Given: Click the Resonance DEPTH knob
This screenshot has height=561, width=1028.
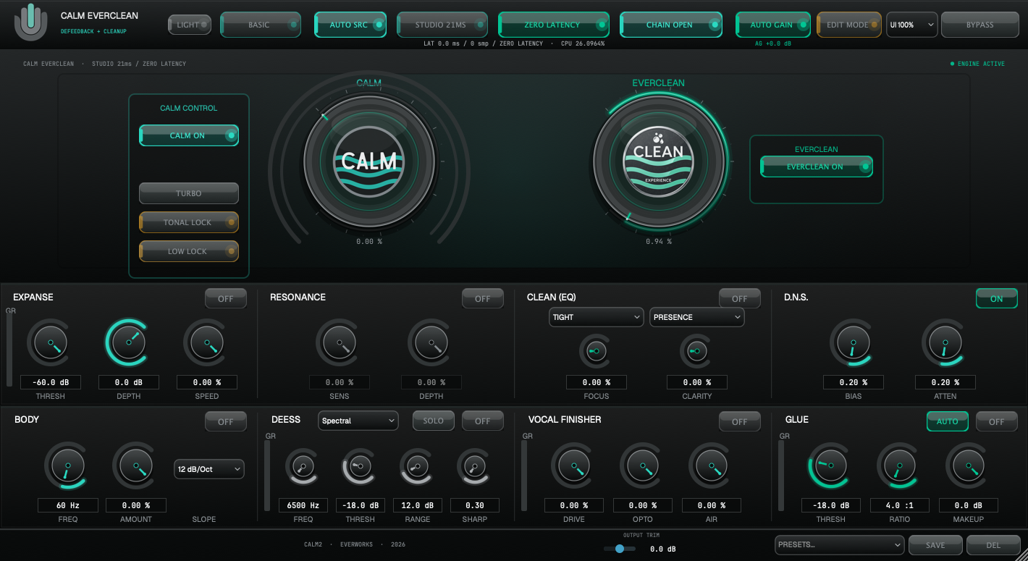Looking at the screenshot, I should (431, 343).
